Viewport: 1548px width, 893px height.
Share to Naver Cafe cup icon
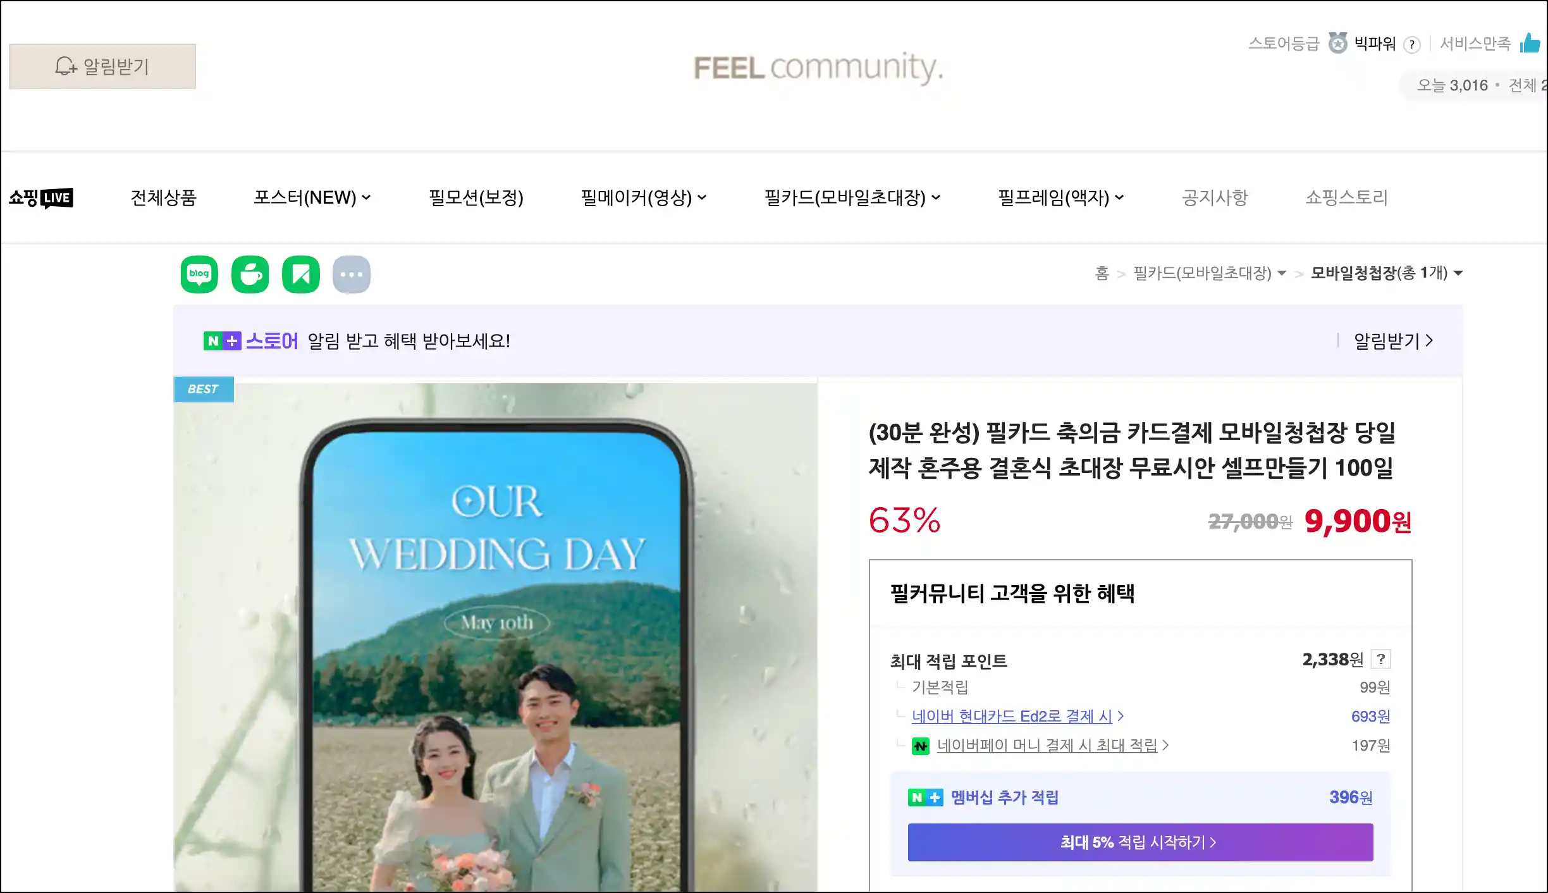pyautogui.click(x=250, y=274)
